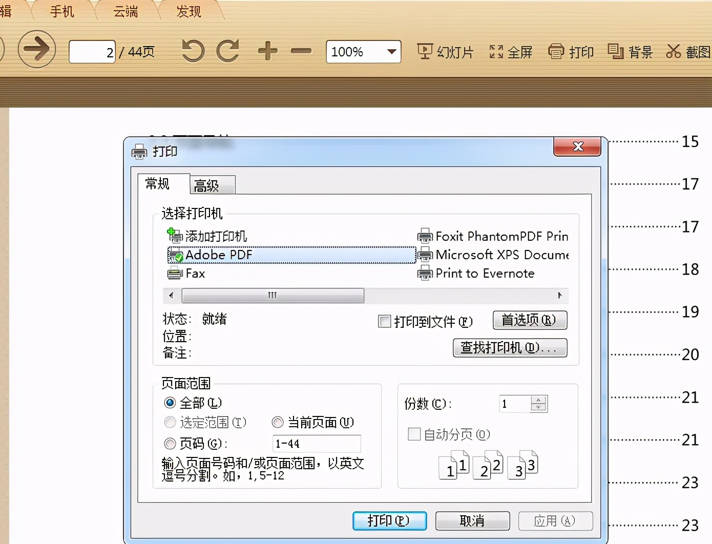This screenshot has width=712, height=544.
Task: Rotate the page clockwise
Action: pyautogui.click(x=228, y=51)
